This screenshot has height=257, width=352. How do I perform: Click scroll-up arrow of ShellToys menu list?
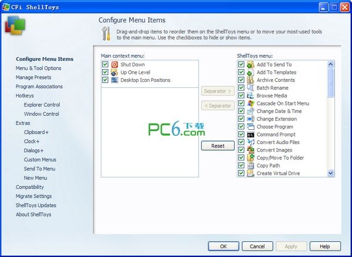click(x=331, y=64)
